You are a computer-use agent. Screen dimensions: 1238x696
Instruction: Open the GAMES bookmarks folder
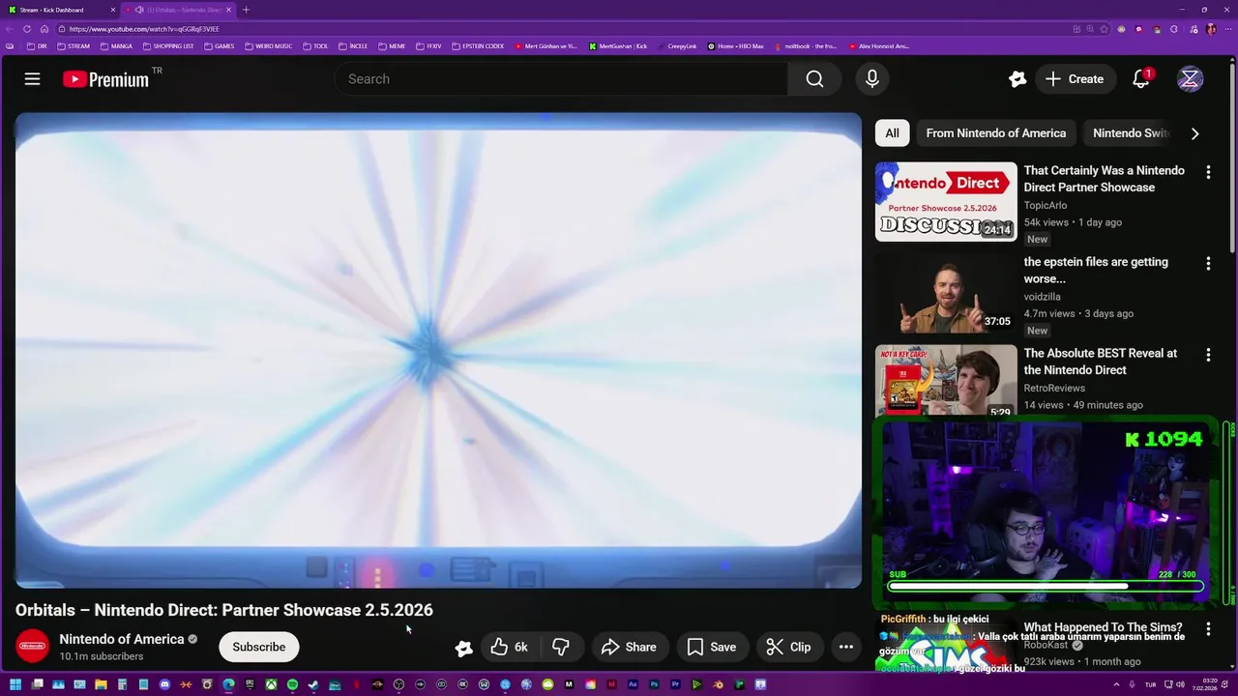[220, 46]
